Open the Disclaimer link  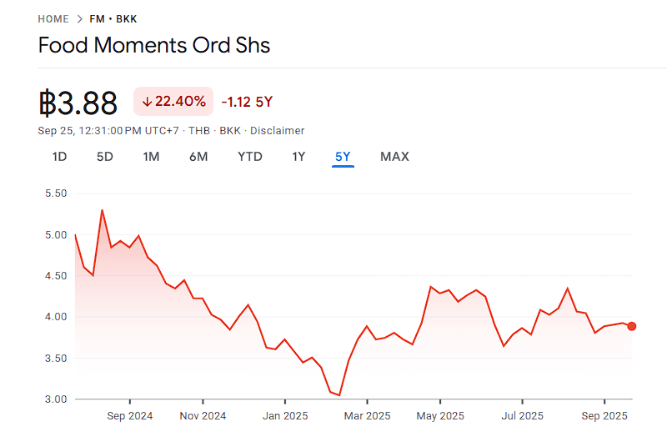278,130
